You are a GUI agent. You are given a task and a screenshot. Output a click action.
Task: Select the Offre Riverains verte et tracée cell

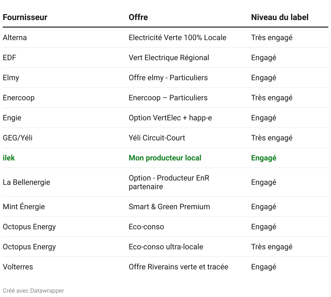tap(178, 267)
